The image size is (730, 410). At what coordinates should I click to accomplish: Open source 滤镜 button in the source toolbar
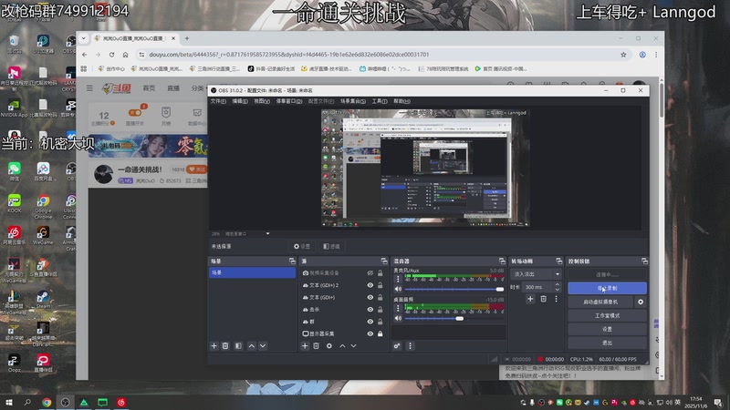(331, 246)
